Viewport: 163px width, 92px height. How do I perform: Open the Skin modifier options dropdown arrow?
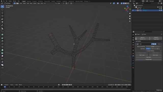(x=157, y=44)
